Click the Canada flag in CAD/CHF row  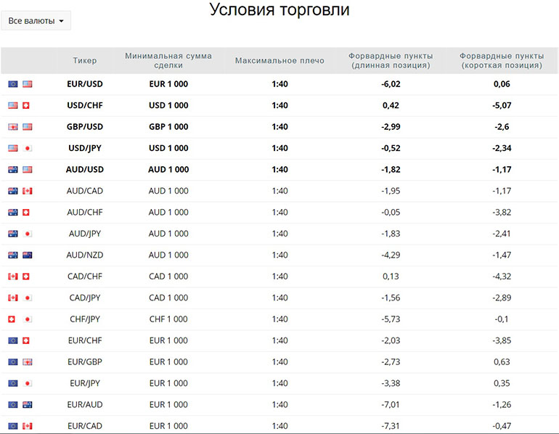[x=13, y=277]
